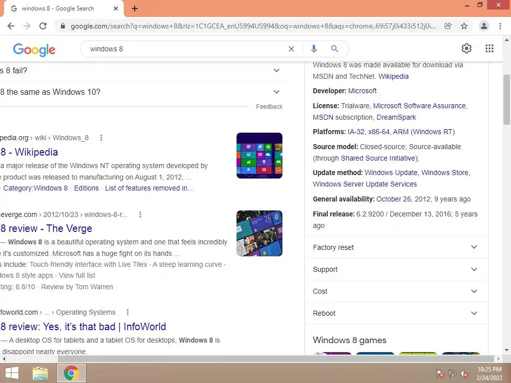This screenshot has height=383, width=511.
Task: Click the horizontal scrollbar thumb
Action: pyautogui.click(x=275, y=359)
